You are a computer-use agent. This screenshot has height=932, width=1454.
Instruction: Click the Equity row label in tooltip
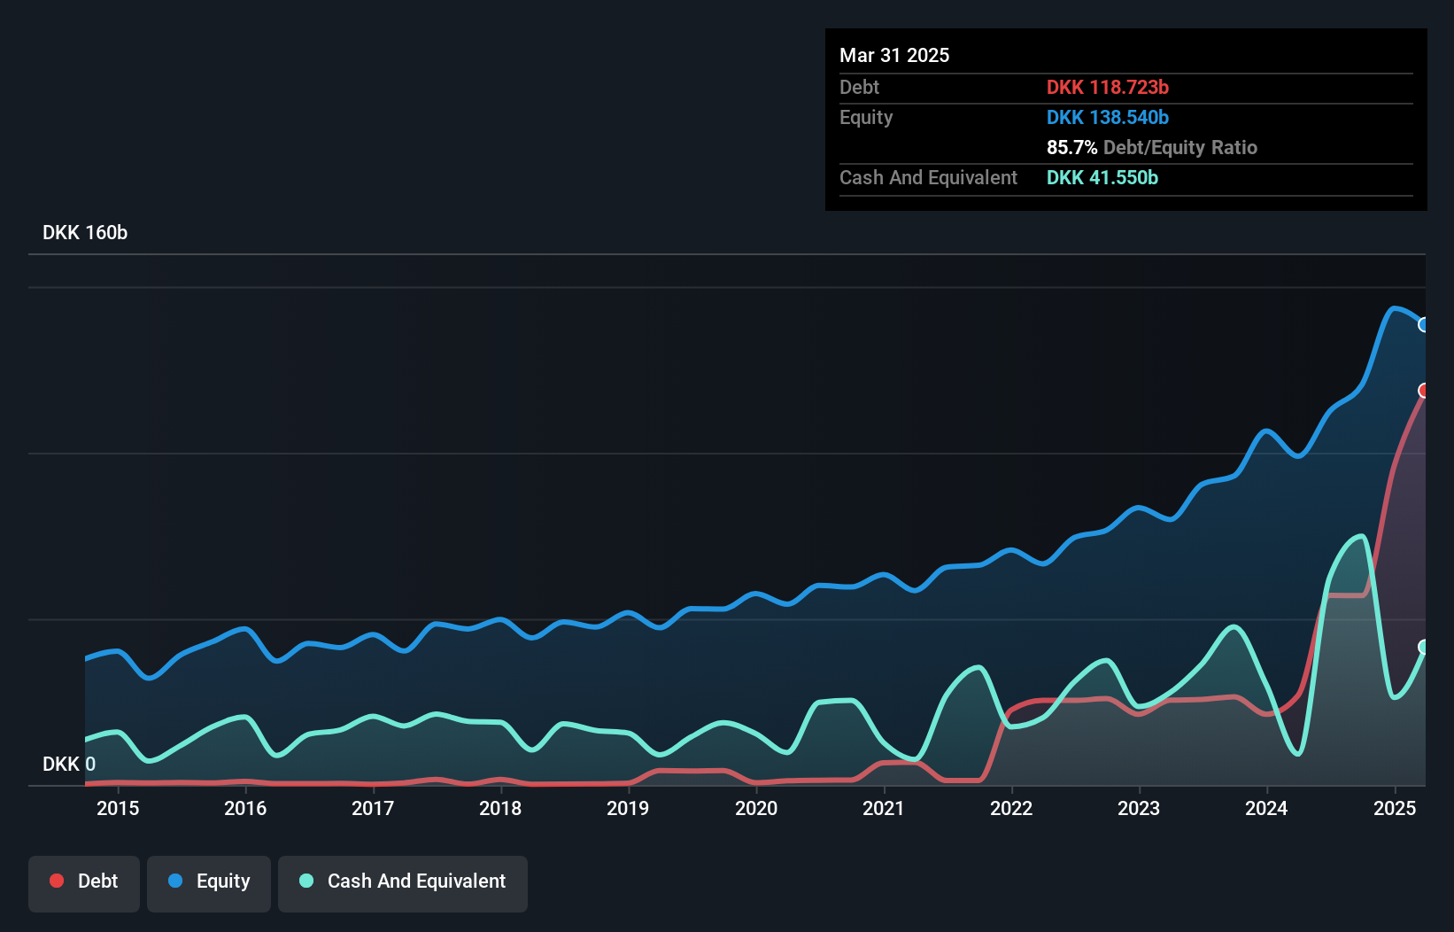[x=866, y=117]
